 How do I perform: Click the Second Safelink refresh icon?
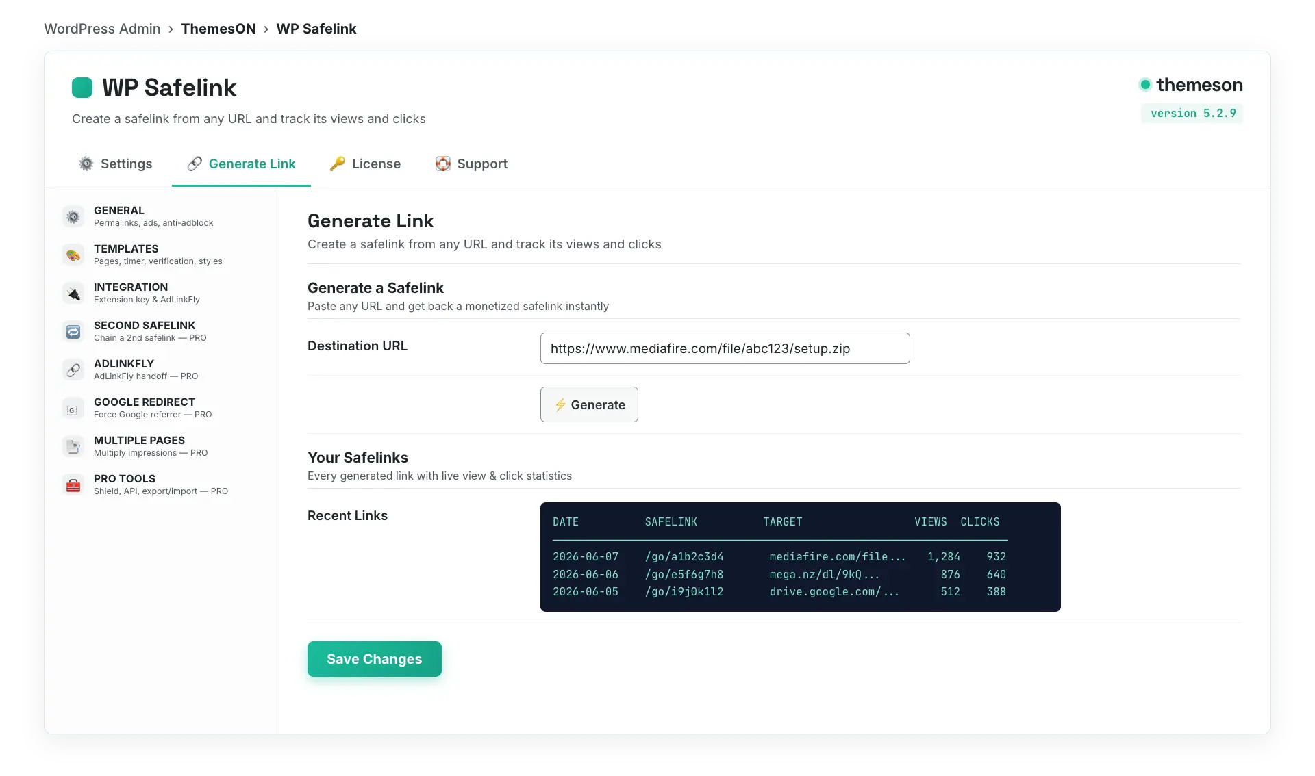tap(73, 331)
